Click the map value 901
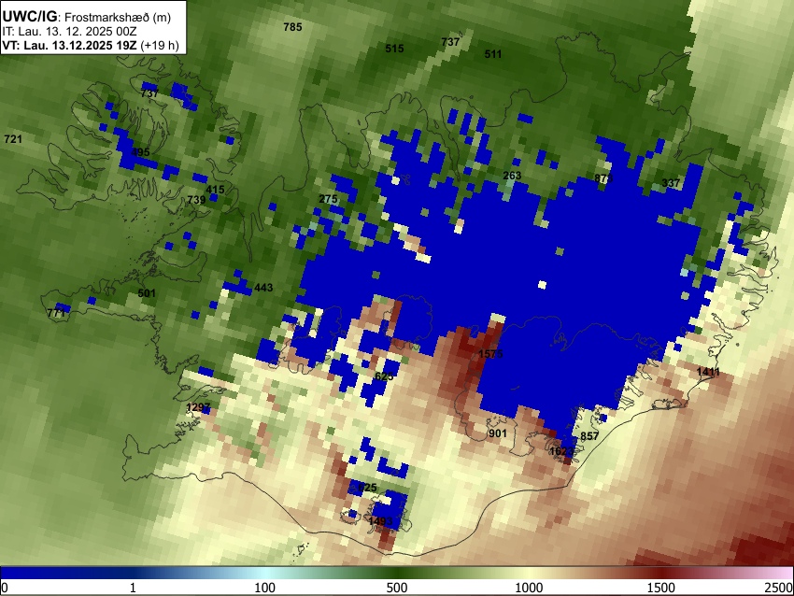This screenshot has height=596, width=794. coord(498,433)
